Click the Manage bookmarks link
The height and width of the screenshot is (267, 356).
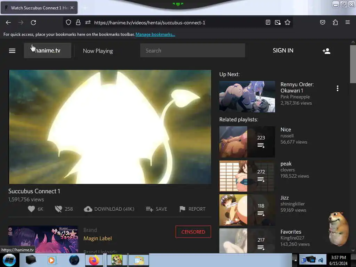coord(155,34)
